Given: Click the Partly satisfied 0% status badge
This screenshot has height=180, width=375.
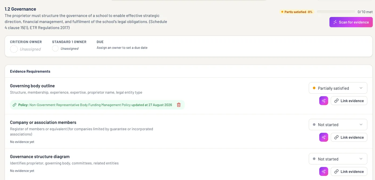Looking at the screenshot, I should point(297,12).
